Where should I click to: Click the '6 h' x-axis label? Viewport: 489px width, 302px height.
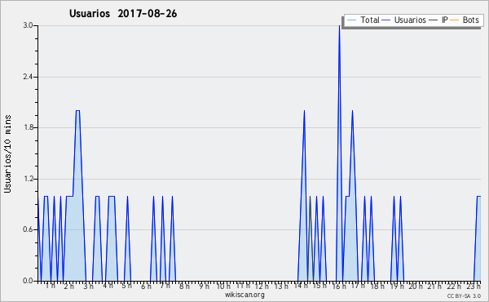click(146, 286)
